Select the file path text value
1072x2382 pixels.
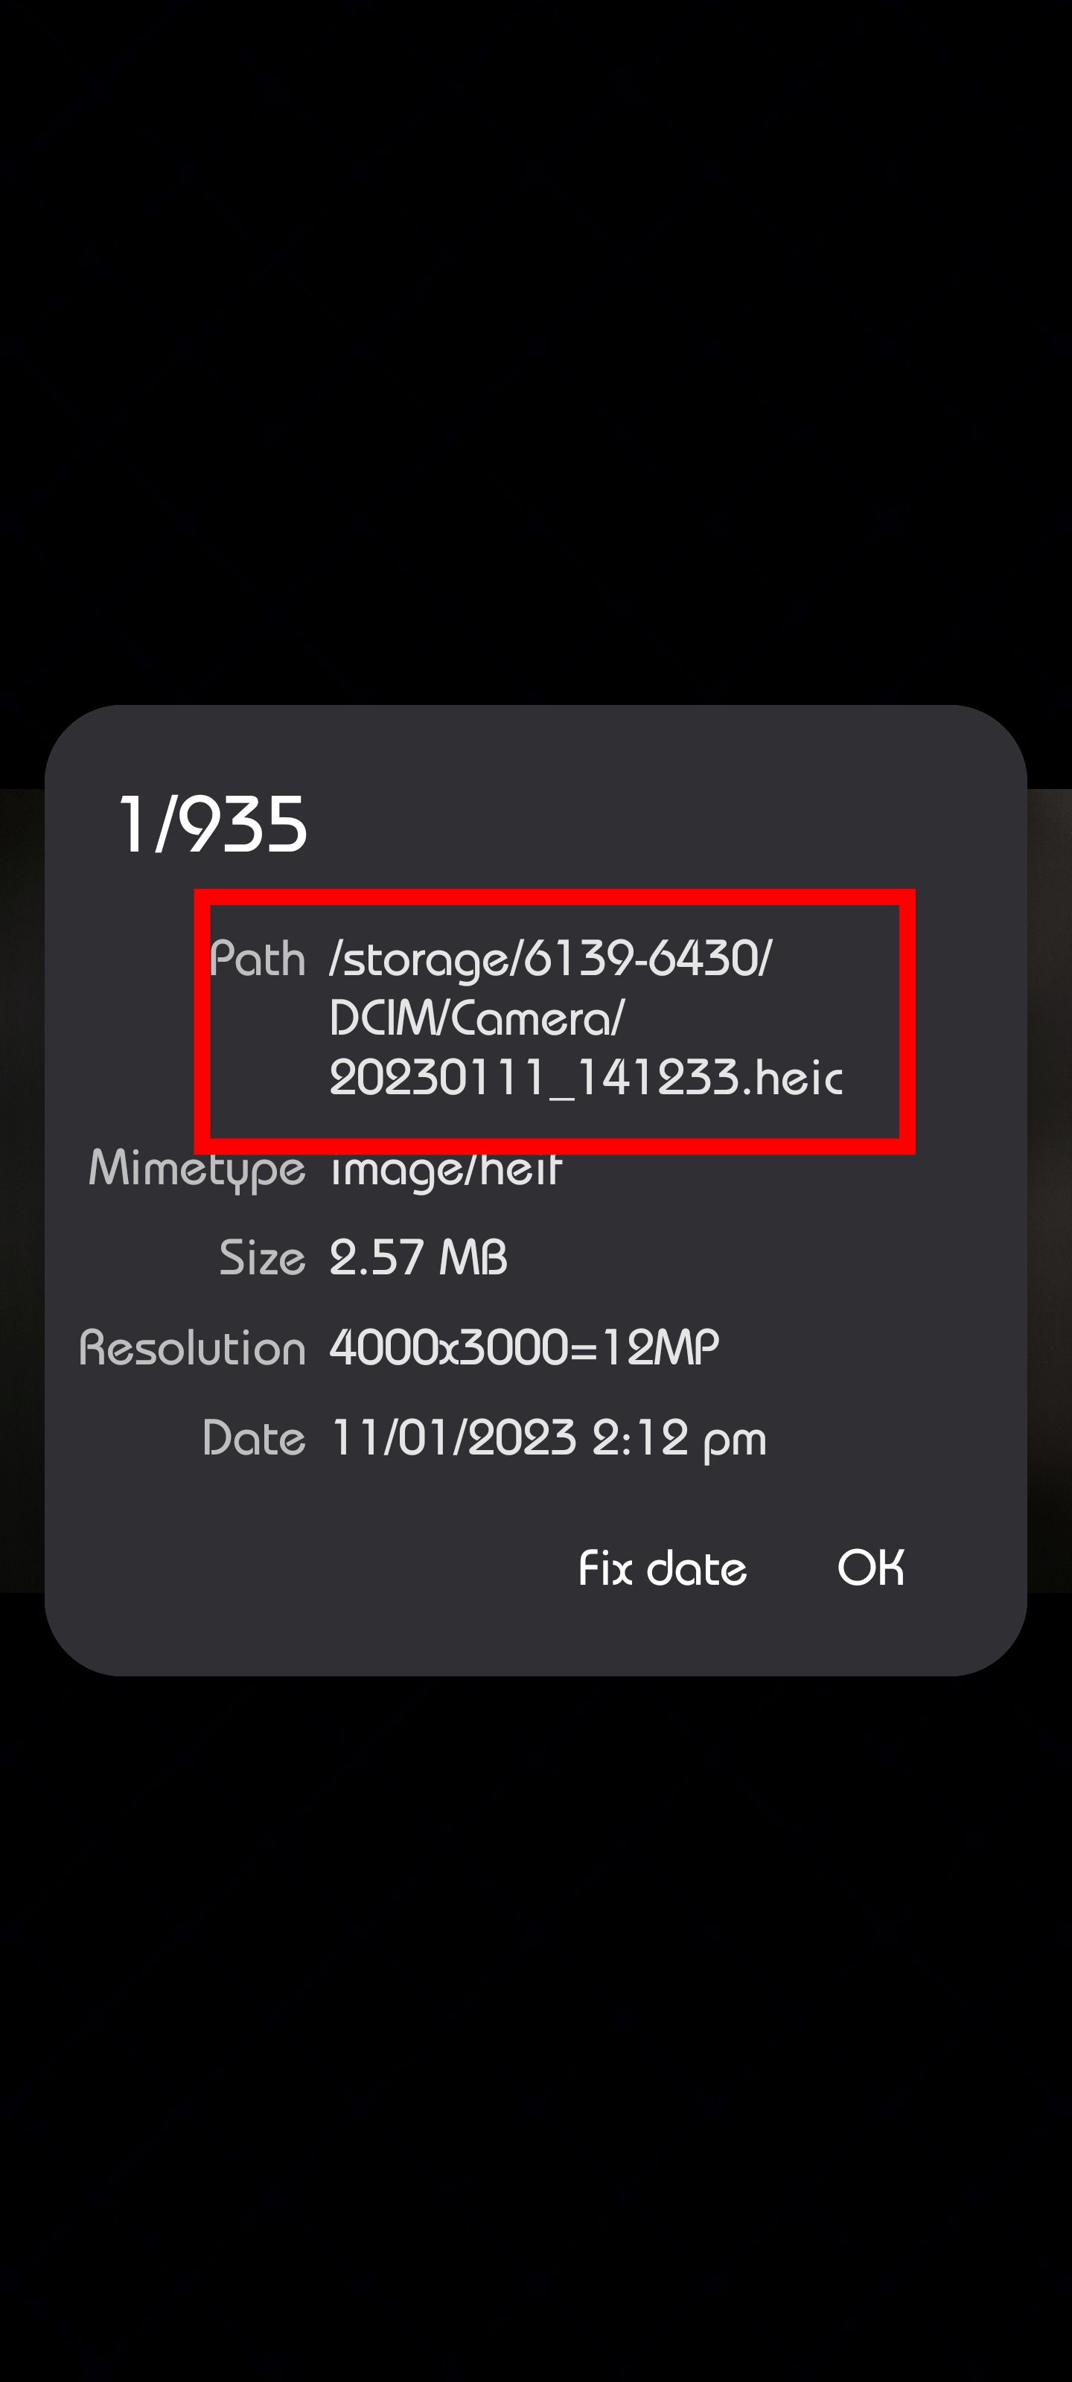585,1018
